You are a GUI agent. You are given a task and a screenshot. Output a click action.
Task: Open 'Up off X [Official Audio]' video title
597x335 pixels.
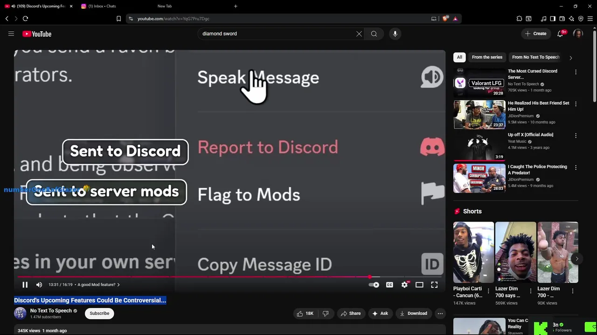point(530,135)
